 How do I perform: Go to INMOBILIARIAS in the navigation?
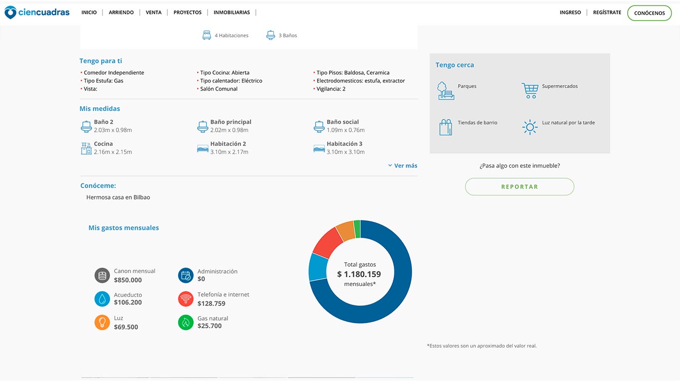(x=231, y=12)
